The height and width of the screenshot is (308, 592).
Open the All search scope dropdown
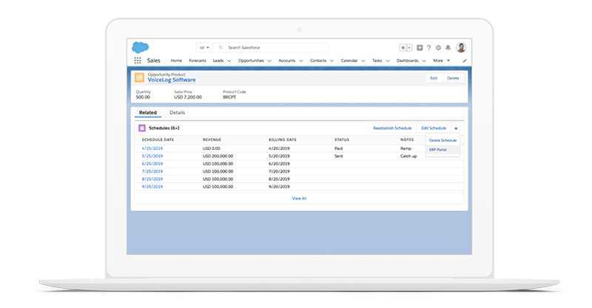pos(204,47)
